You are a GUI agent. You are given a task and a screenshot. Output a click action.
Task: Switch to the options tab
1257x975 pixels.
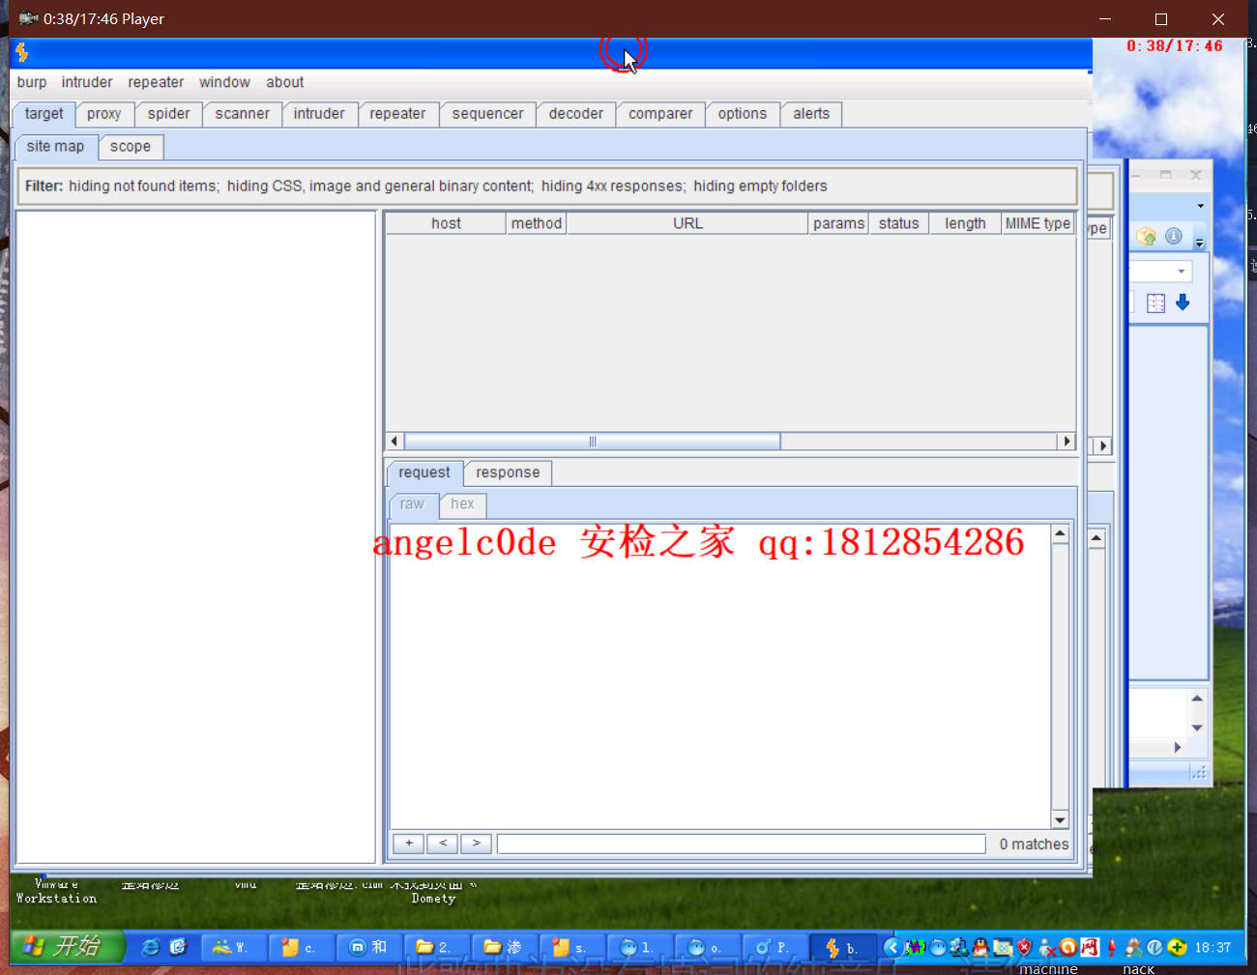(x=743, y=114)
